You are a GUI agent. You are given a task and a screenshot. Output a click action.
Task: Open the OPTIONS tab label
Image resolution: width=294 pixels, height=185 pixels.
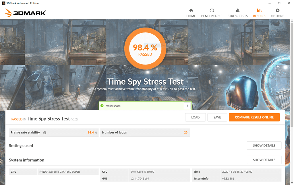pos(278,16)
